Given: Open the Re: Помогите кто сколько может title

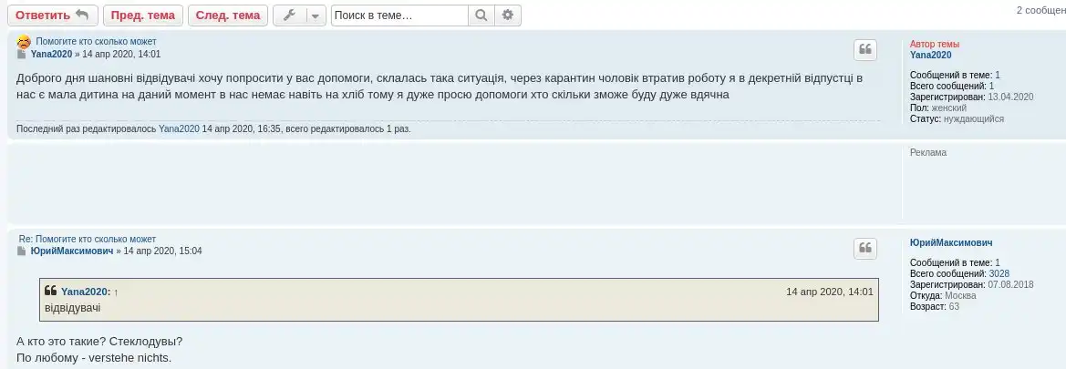Looking at the screenshot, I should point(88,239).
